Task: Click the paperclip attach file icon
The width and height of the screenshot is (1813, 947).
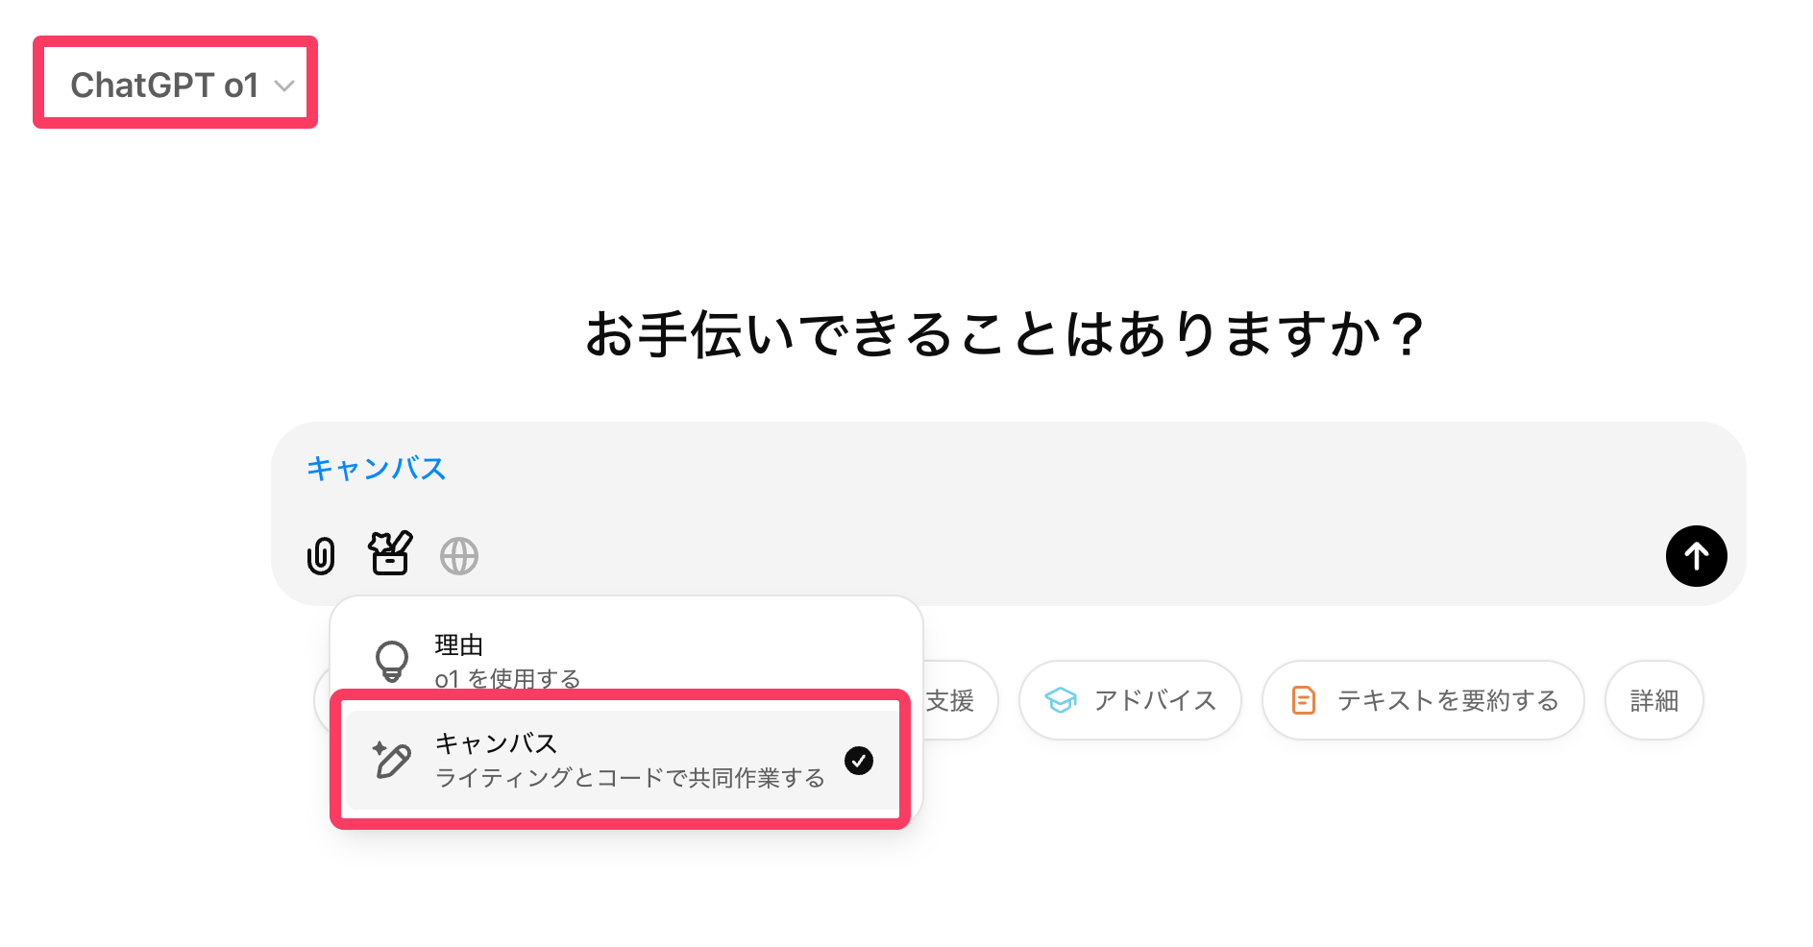Action: (321, 556)
